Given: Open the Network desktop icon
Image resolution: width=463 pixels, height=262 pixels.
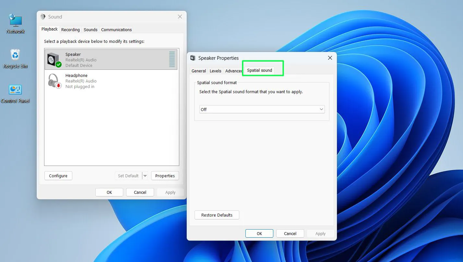Looking at the screenshot, I should [15, 23].
